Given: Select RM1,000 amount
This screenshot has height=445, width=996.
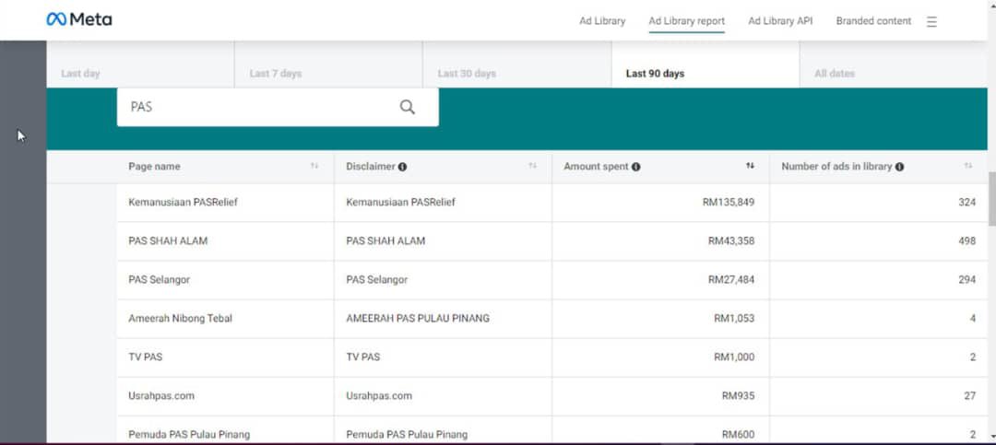Looking at the screenshot, I should click(x=734, y=357).
